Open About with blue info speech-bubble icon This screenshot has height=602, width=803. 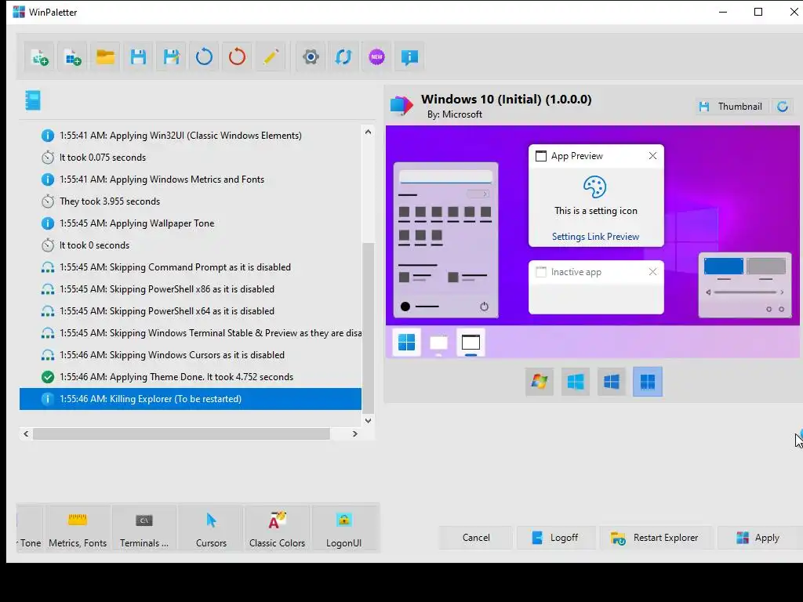(409, 57)
